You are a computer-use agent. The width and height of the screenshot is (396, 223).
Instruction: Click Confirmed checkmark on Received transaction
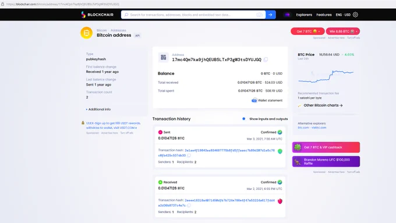(280, 182)
